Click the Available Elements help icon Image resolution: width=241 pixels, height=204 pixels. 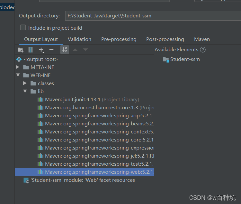(203, 50)
